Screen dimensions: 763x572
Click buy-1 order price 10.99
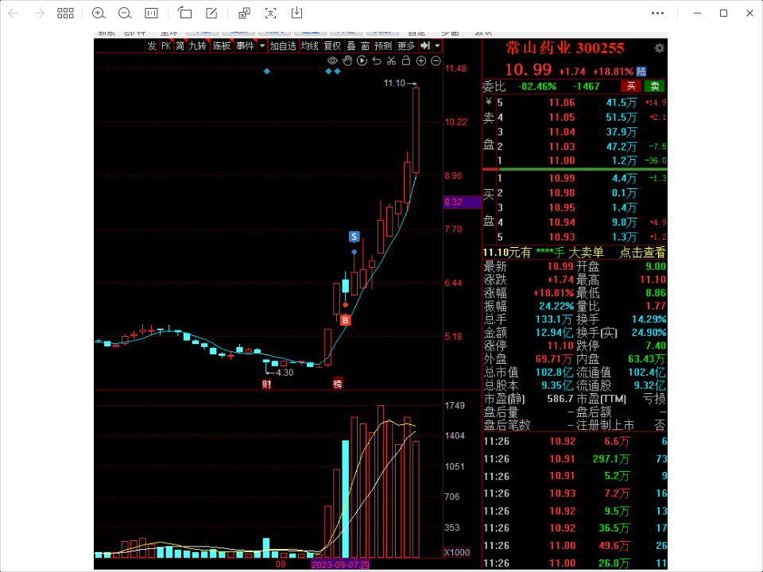tap(562, 178)
